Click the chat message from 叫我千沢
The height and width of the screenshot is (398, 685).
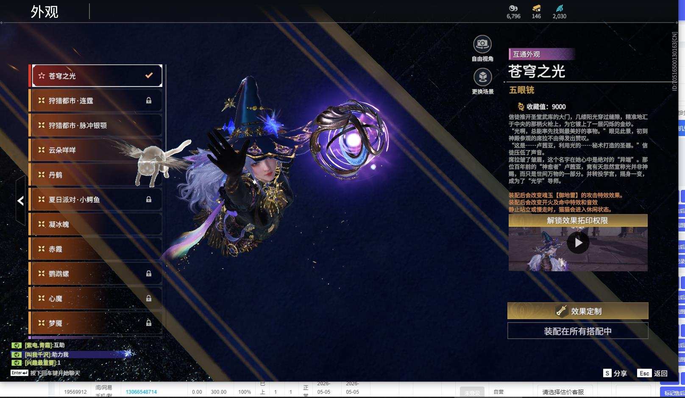click(47, 354)
